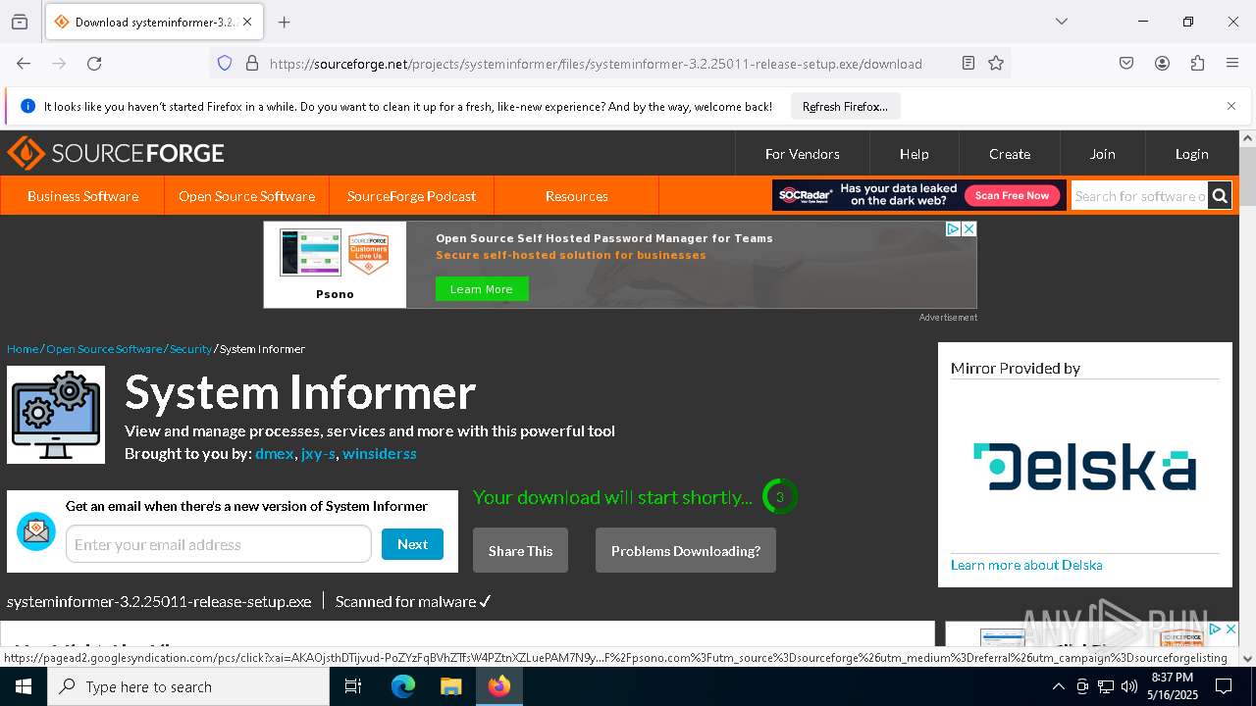Open the dmex author profile link
The width and height of the screenshot is (1256, 706).
pyautogui.click(x=275, y=454)
